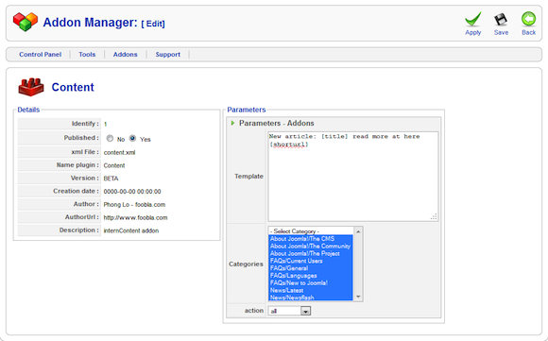Click the Addon Manager colored cubes logo
The height and width of the screenshot is (341, 548).
(26, 22)
